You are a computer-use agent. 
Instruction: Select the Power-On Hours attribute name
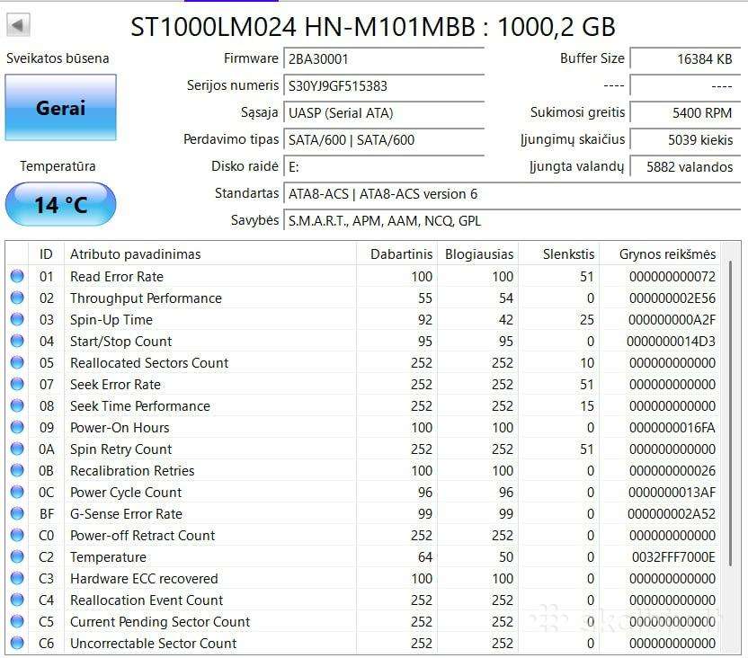pyautogui.click(x=120, y=428)
